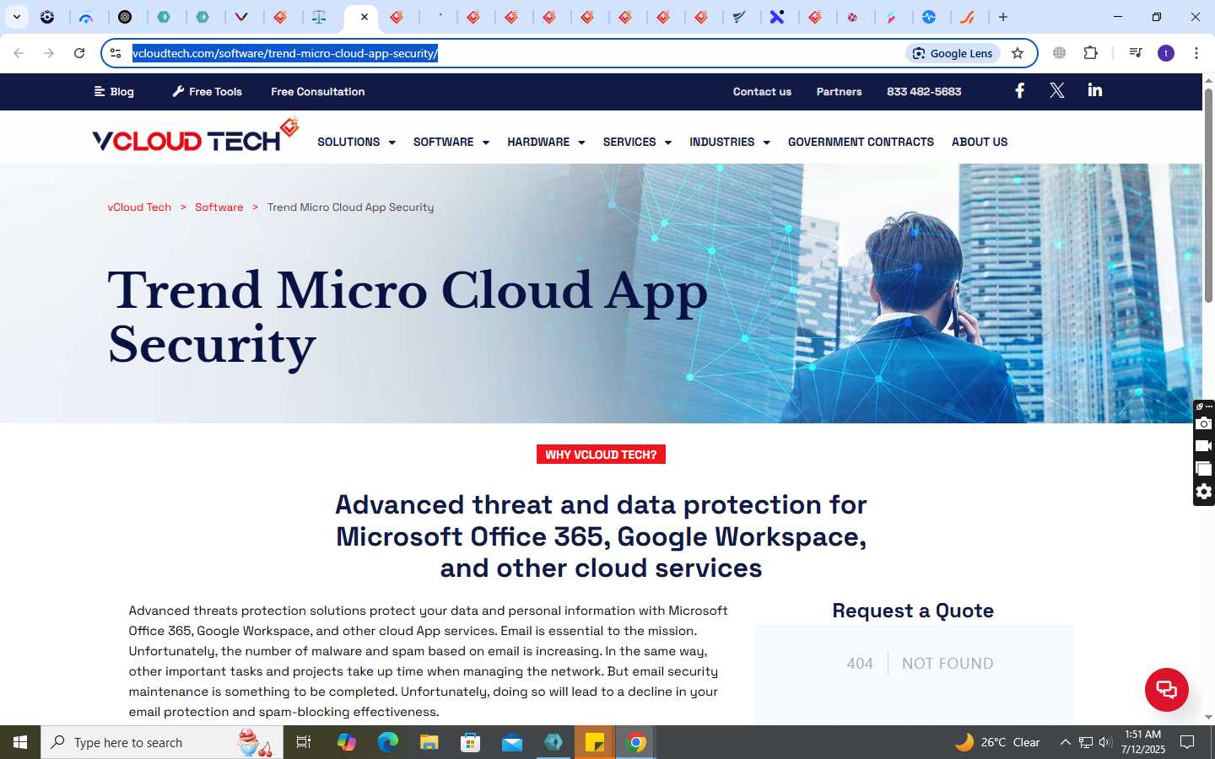Open the X (Twitter) social icon

pyautogui.click(x=1056, y=91)
